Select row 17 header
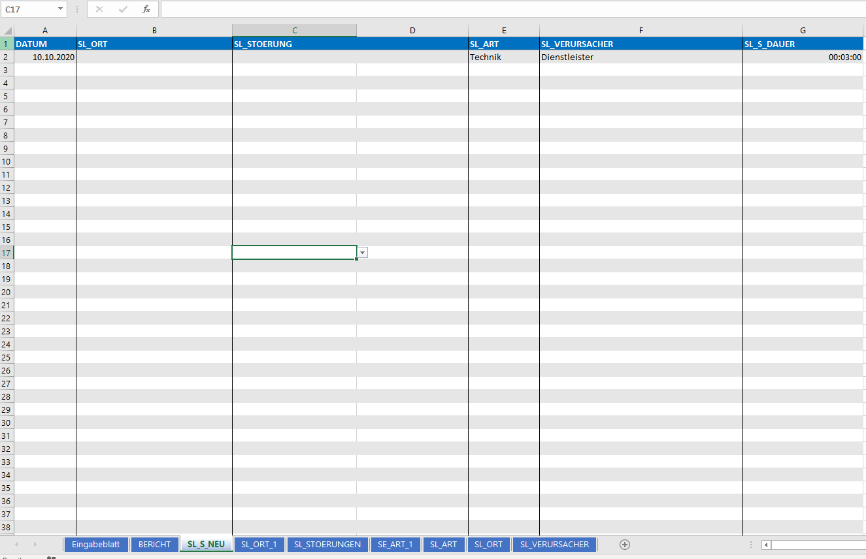Screen dimensions: 866x559 click(x=7, y=253)
